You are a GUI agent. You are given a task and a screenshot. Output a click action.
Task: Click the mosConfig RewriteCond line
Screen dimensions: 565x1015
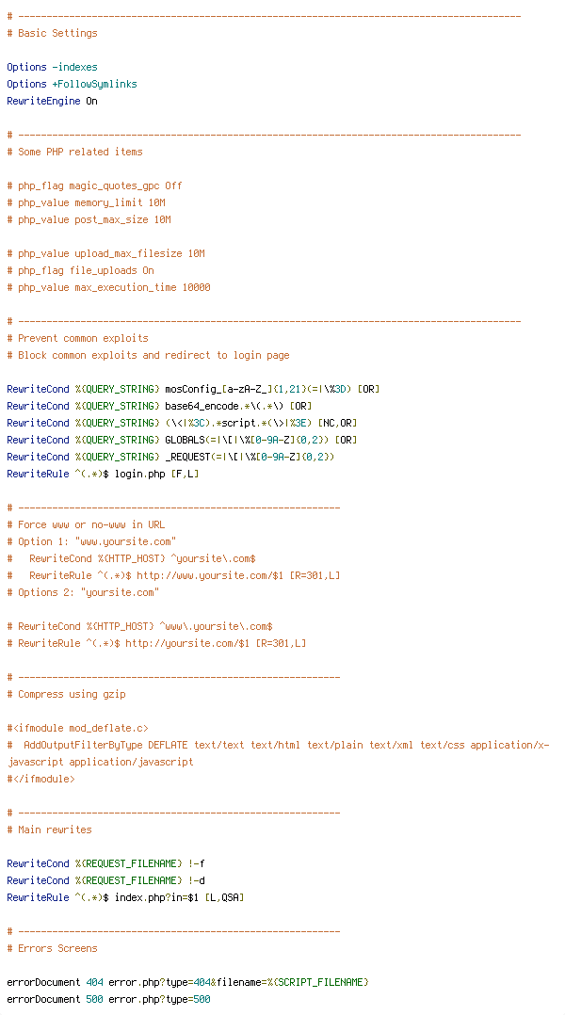[x=193, y=389]
